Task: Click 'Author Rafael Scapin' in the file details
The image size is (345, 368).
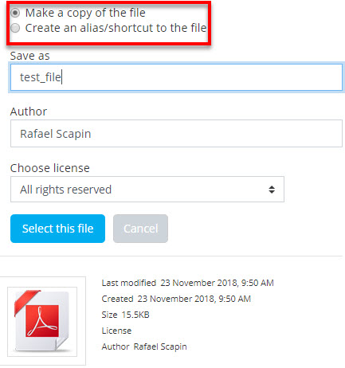Action: point(144,346)
